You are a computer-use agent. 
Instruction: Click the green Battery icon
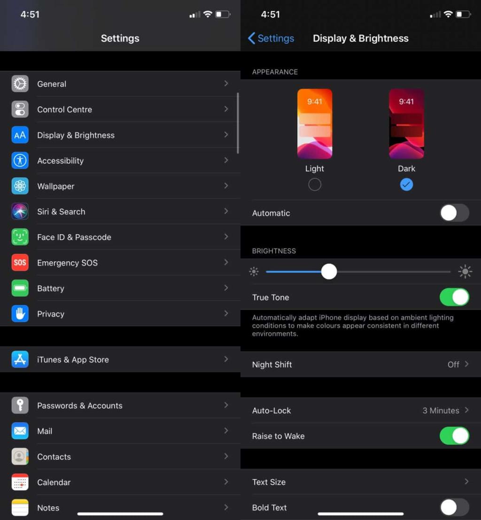coord(19,288)
